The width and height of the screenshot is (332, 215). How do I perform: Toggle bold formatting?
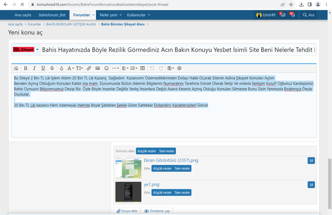pyautogui.click(x=26, y=68)
